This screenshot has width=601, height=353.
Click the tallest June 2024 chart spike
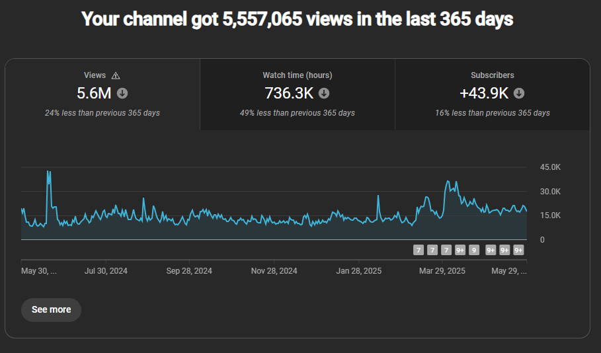pos(48,172)
